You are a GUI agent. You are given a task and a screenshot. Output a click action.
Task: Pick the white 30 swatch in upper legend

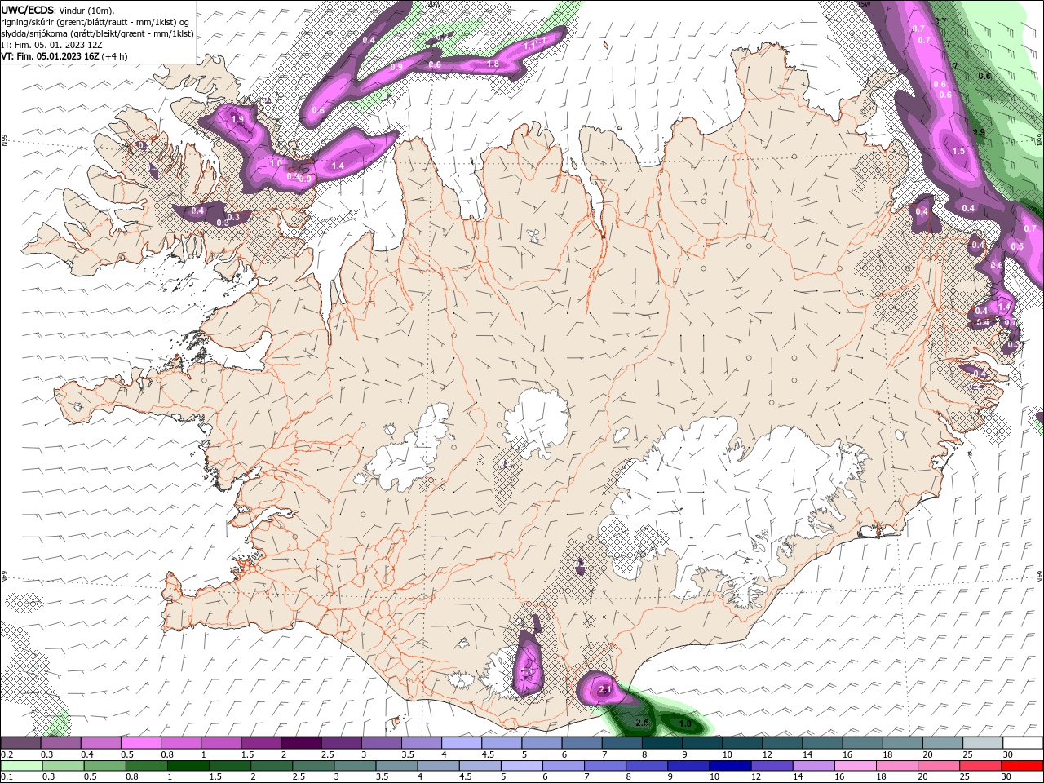pos(1024,742)
